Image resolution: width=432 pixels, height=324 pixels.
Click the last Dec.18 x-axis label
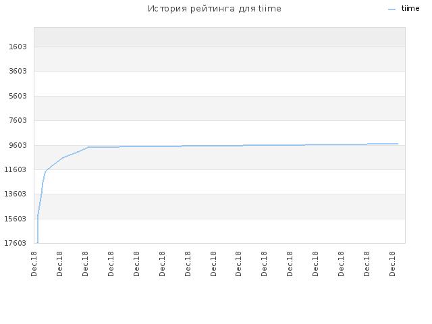(x=392, y=264)
